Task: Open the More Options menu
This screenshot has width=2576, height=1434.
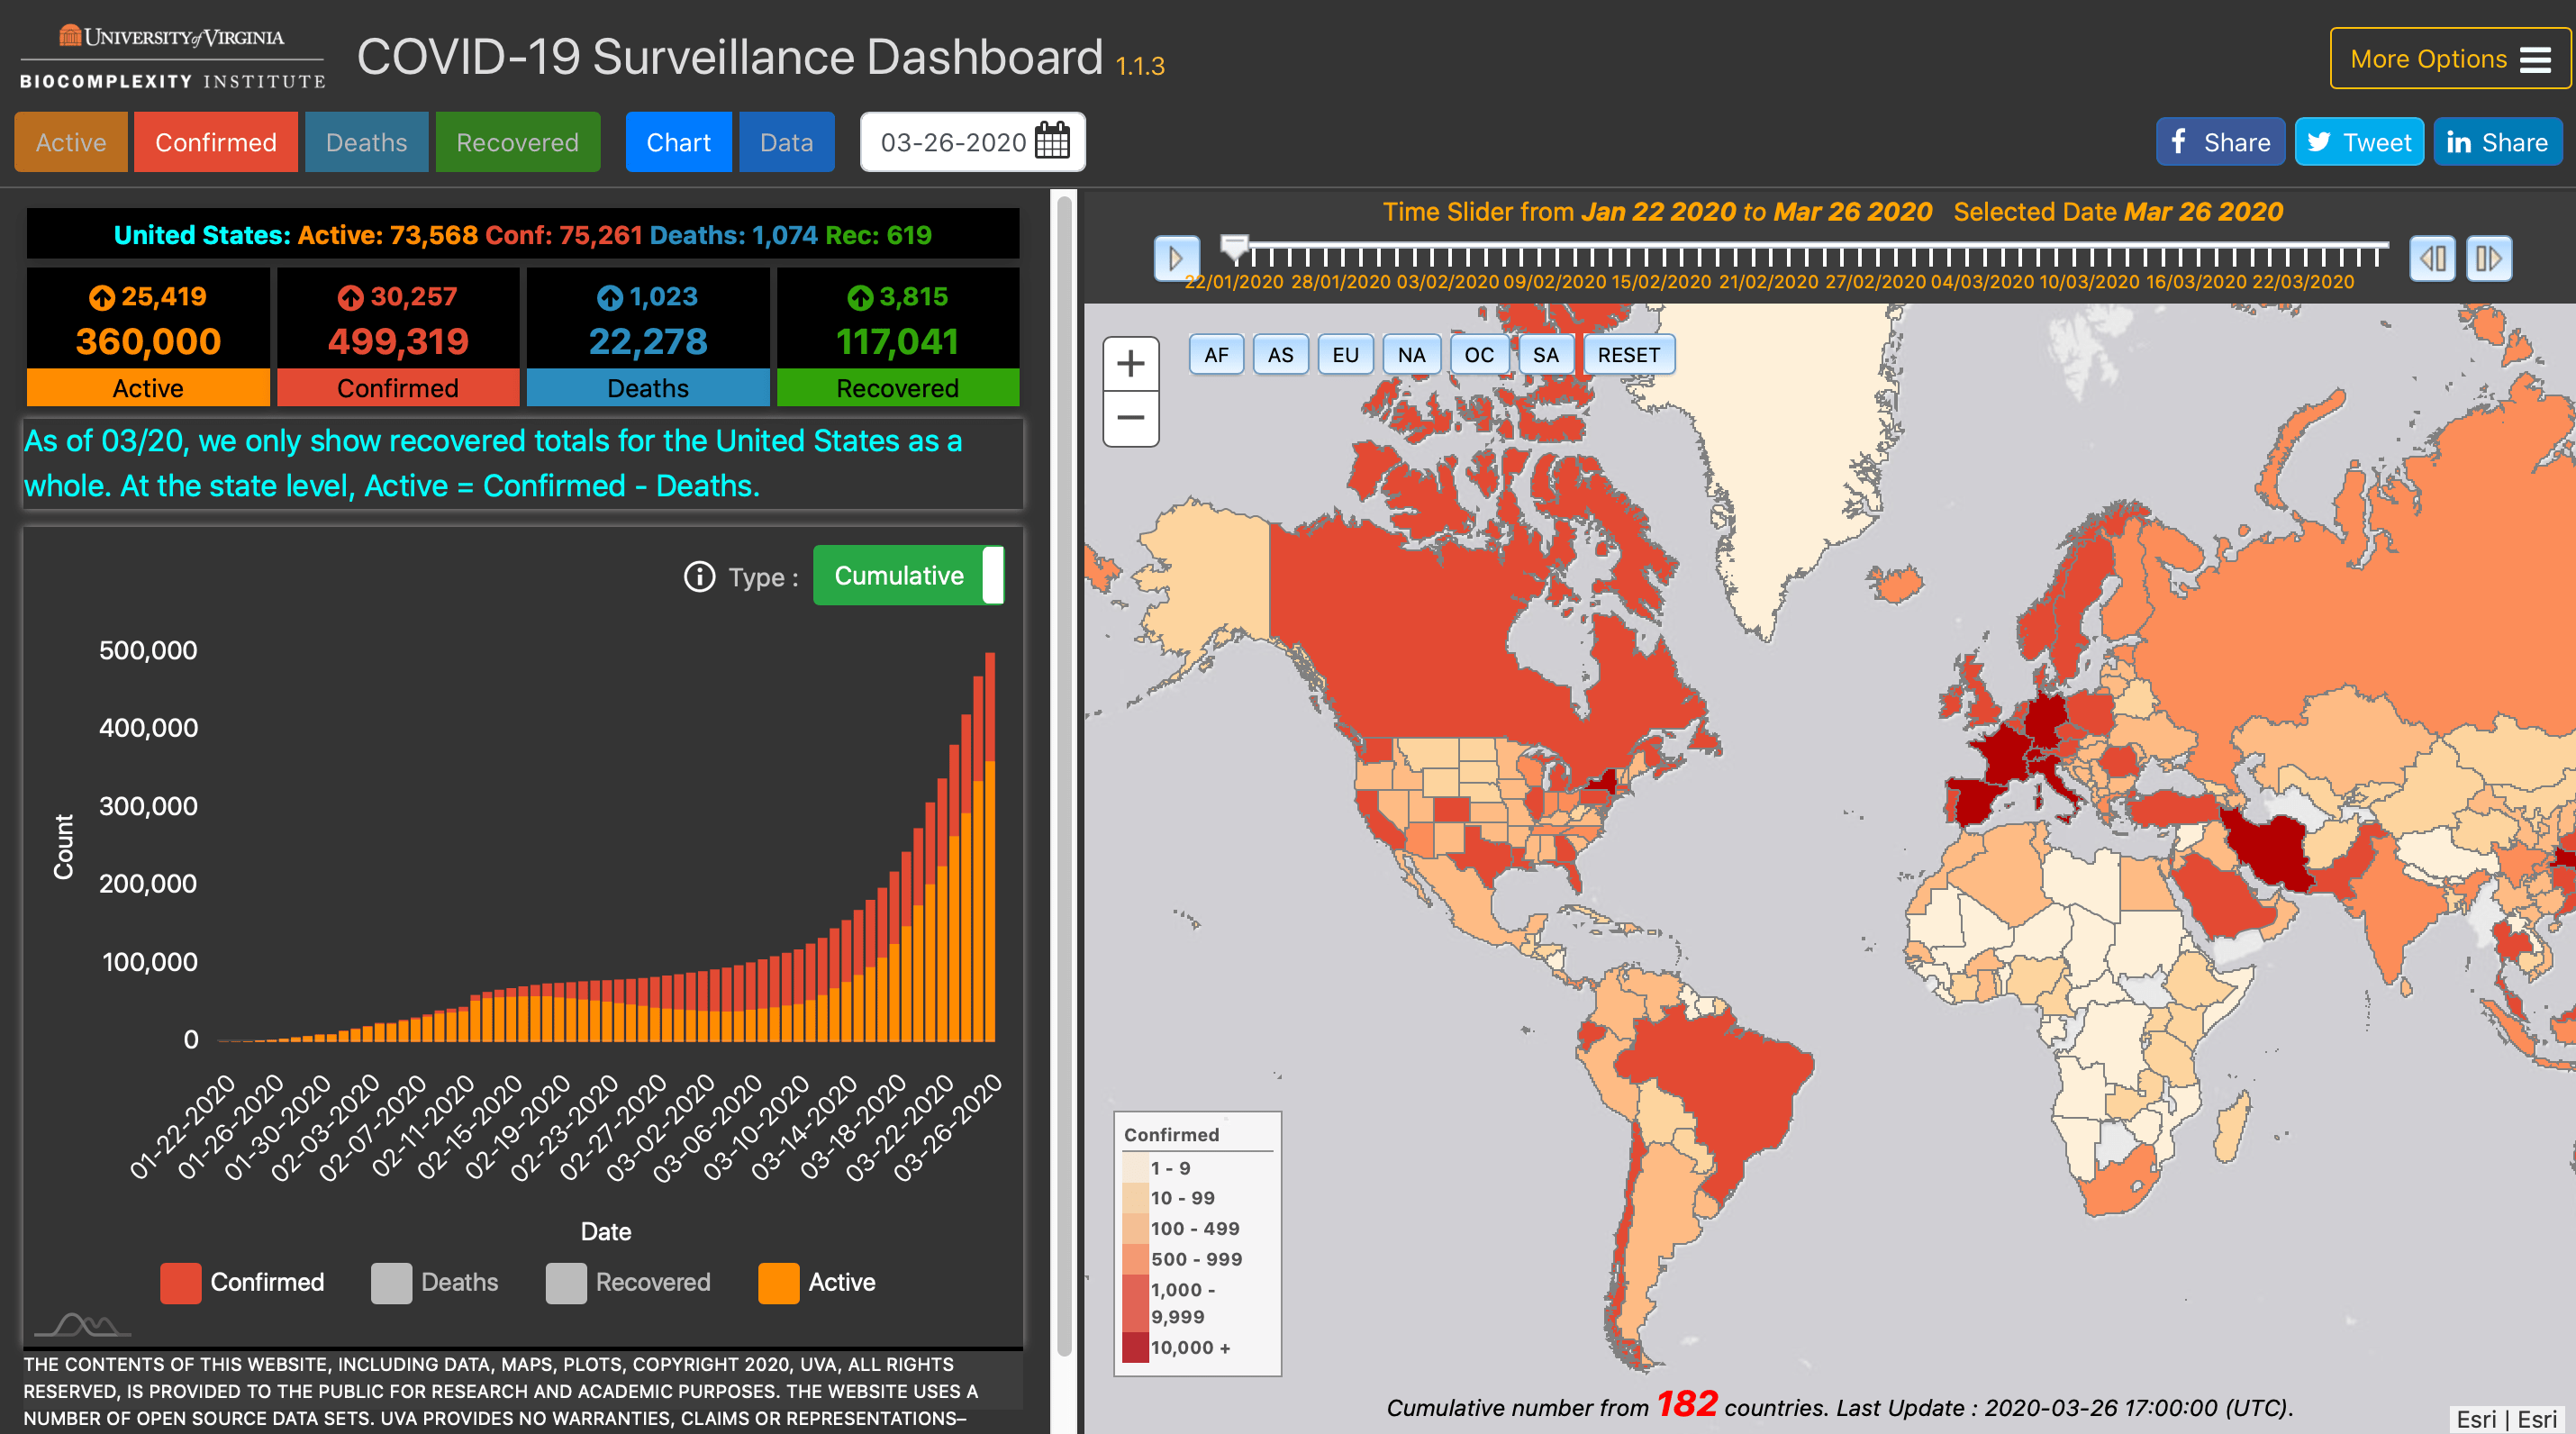Action: (x=2448, y=59)
